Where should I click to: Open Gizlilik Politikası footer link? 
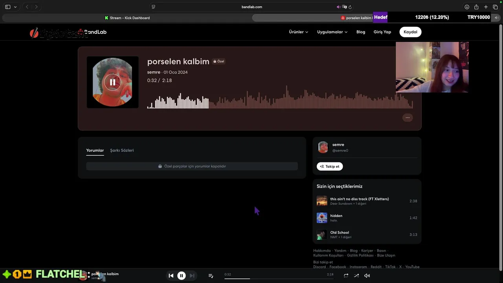click(x=360, y=255)
